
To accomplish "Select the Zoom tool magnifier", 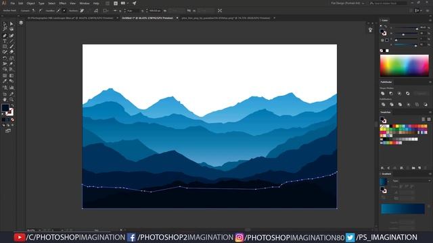I will (12, 99).
